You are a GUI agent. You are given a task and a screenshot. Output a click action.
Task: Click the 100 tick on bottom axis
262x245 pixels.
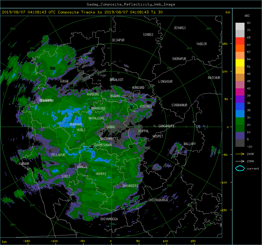click(165, 241)
